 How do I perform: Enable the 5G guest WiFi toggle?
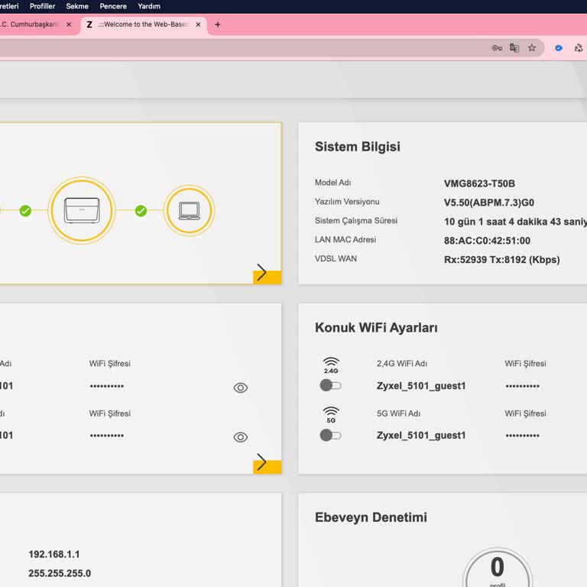pos(330,435)
